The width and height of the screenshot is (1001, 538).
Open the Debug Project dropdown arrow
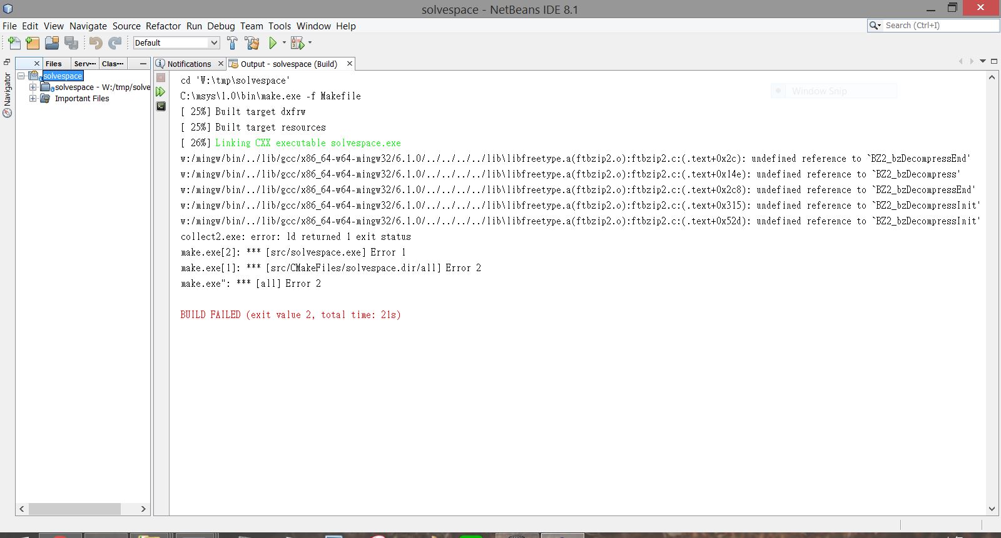(x=310, y=42)
